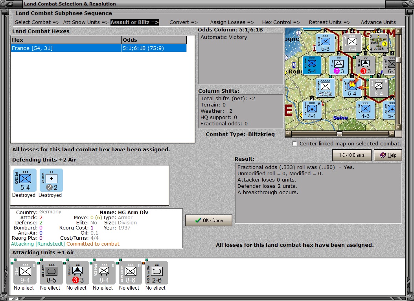414x301 pixels.
Task: Open the Help button
Action: click(388, 155)
